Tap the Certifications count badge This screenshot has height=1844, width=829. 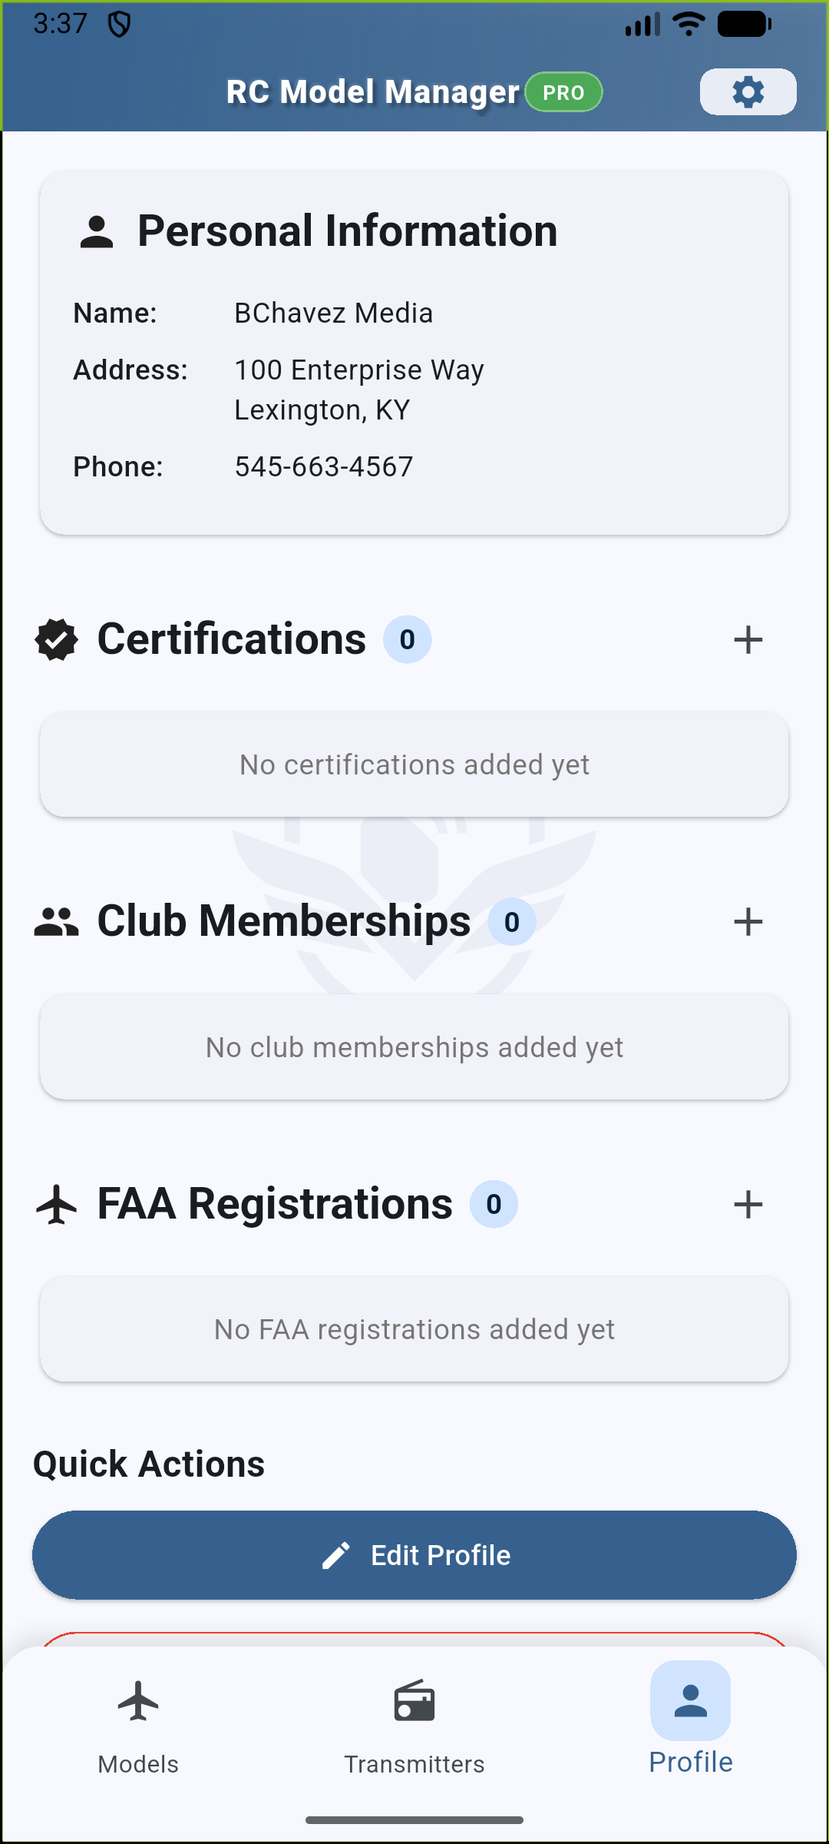pyautogui.click(x=408, y=639)
